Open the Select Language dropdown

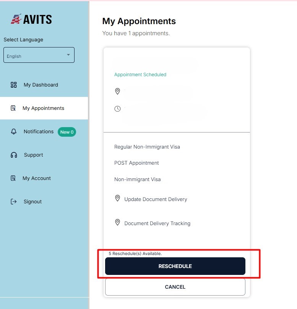point(39,55)
